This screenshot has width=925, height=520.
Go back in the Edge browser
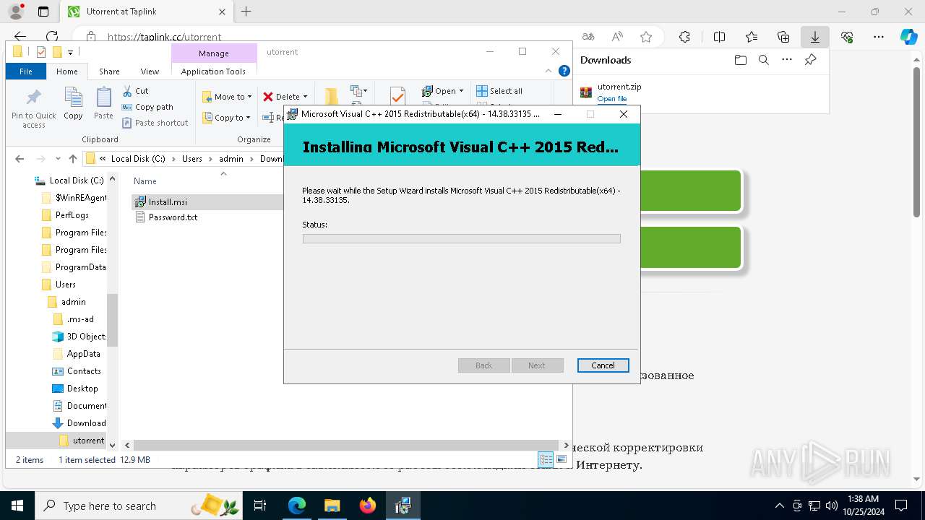tap(20, 37)
